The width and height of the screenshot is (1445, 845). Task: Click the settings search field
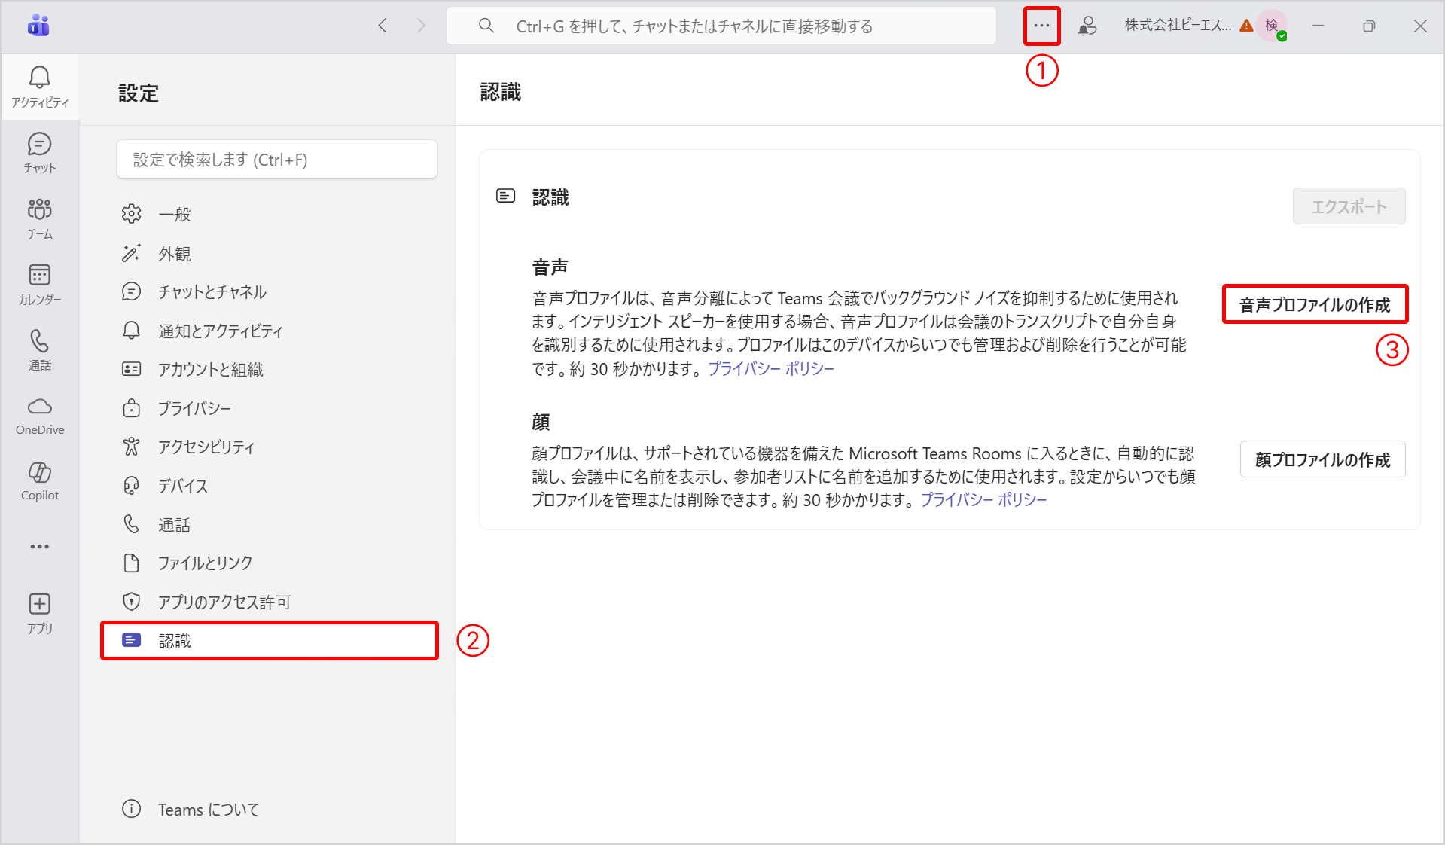276,160
